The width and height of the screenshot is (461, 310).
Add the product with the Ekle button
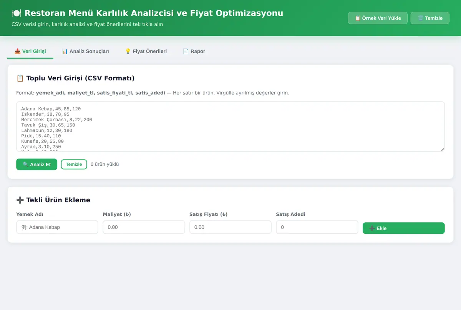pyautogui.click(x=404, y=228)
